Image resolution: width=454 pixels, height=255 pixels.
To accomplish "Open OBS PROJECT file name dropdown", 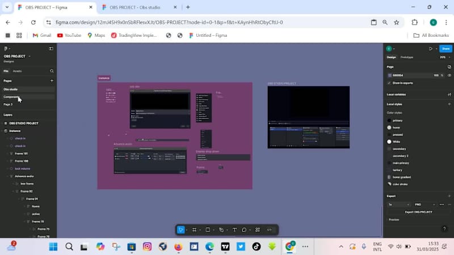I will pos(30,56).
